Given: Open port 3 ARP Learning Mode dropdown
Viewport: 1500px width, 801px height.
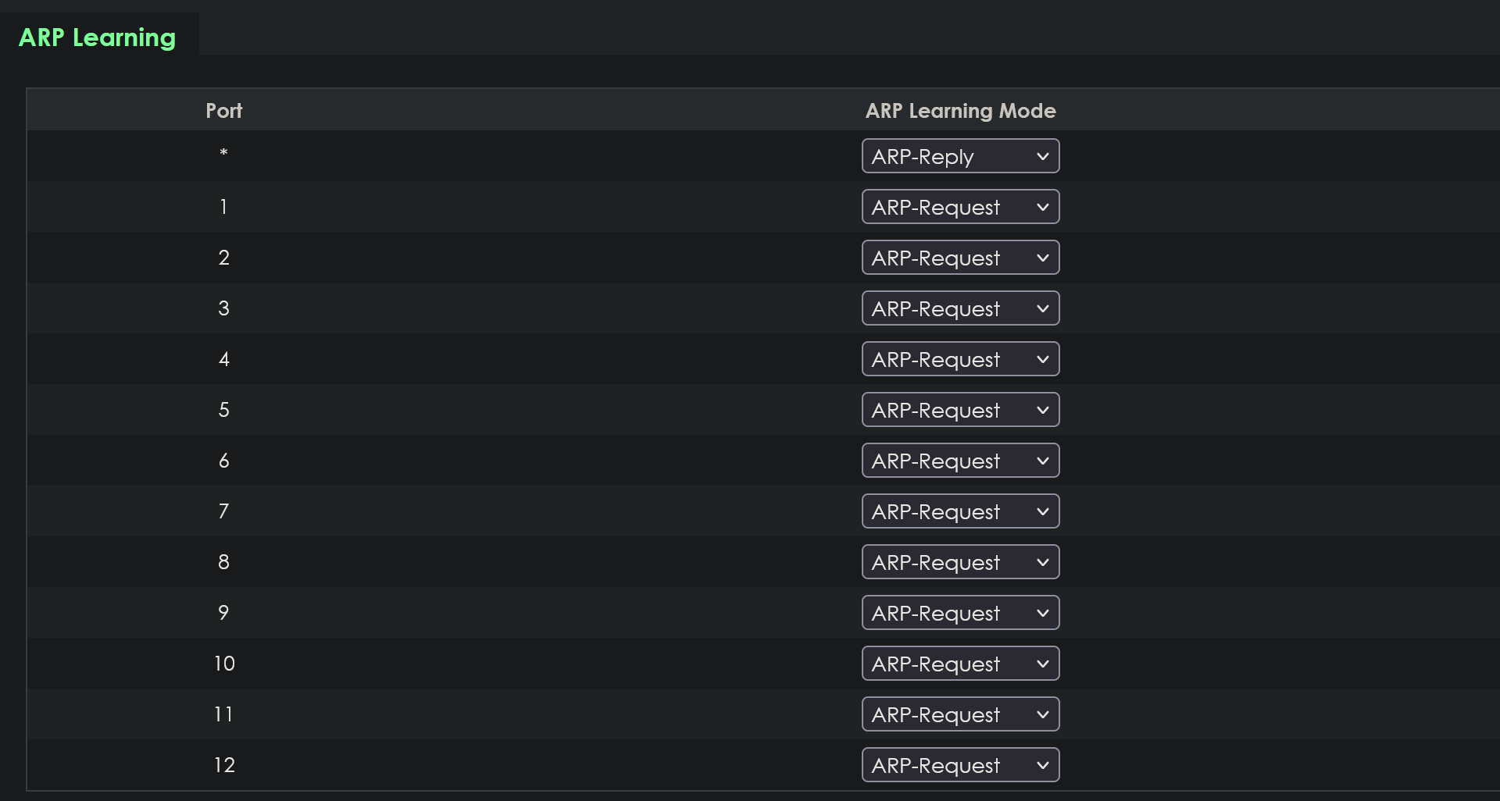Looking at the screenshot, I should point(960,308).
